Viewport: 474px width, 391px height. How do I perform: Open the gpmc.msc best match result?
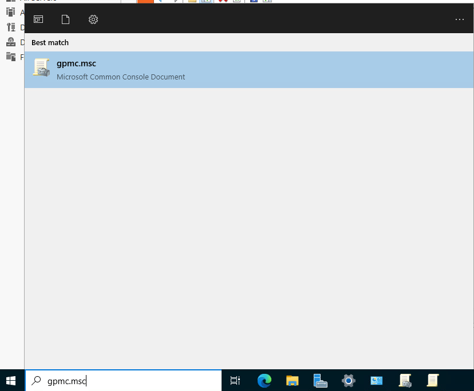[x=249, y=70]
